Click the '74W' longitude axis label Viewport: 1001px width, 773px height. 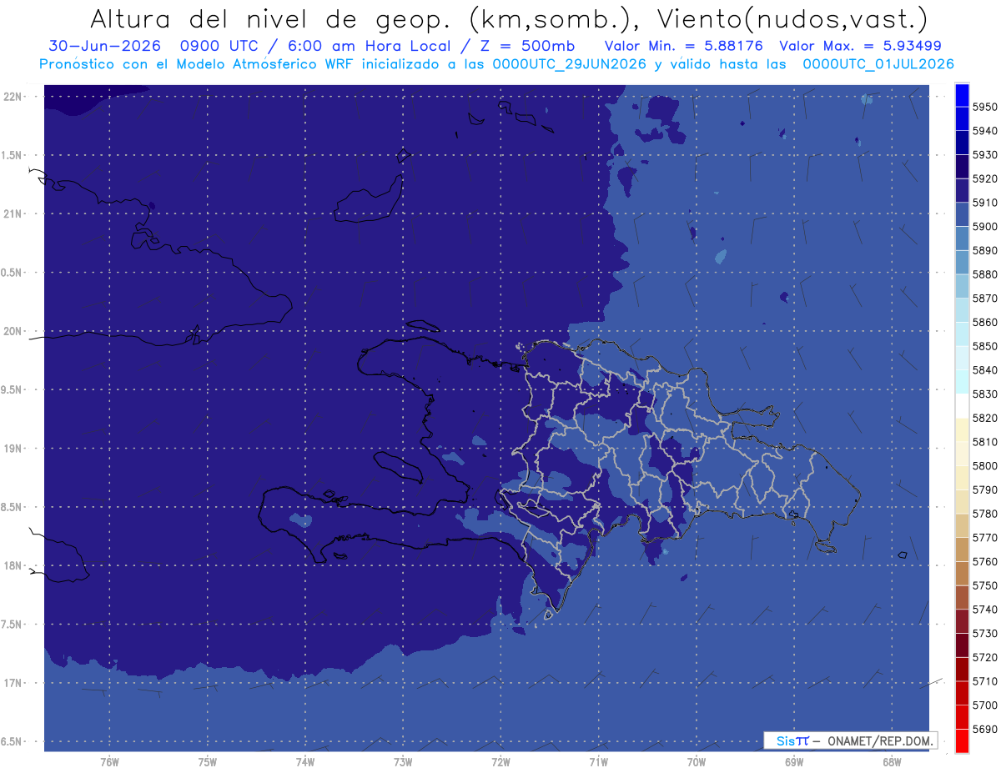(x=305, y=762)
